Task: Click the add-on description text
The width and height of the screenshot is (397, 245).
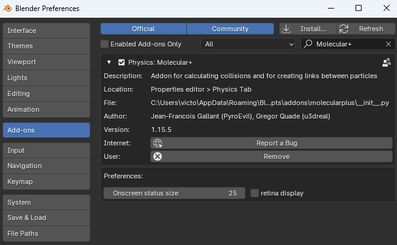Action: point(264,76)
